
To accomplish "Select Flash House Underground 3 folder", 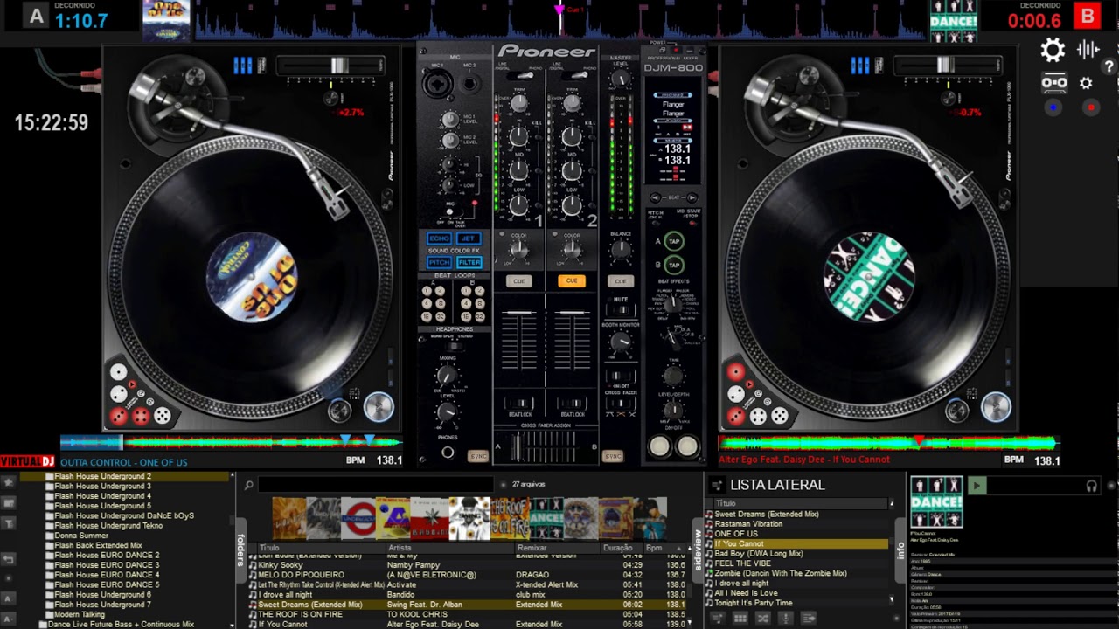I will 102,486.
